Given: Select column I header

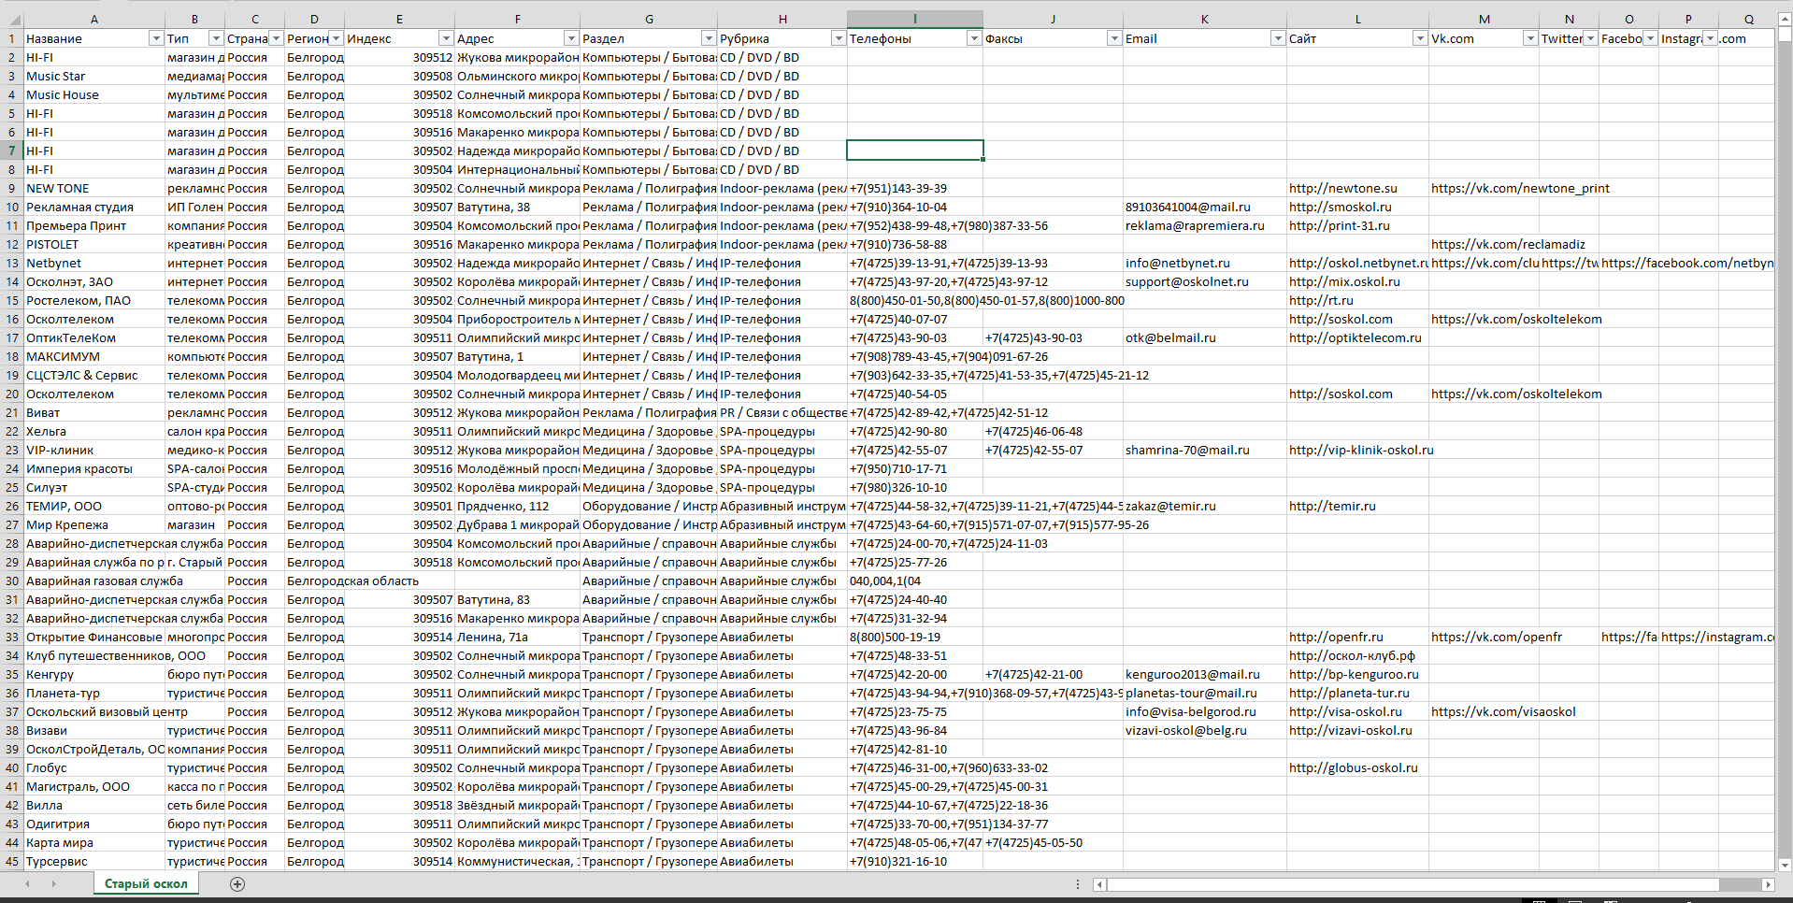Looking at the screenshot, I should (915, 20).
